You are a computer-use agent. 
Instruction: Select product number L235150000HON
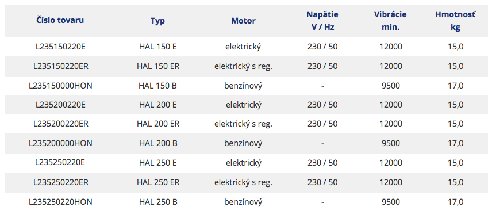coord(60,86)
